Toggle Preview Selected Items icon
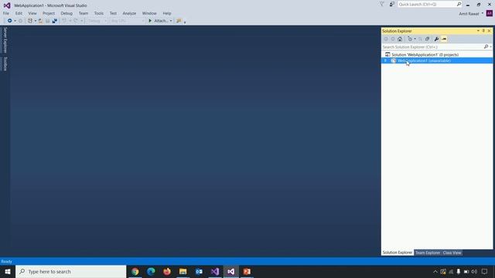Viewport: 495px width, 278px height. click(444, 39)
